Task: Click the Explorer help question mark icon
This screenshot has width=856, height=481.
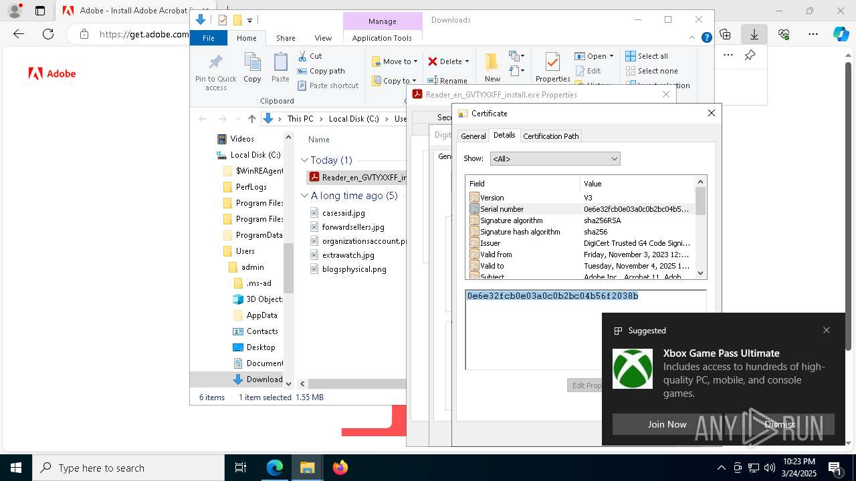Action: pos(706,38)
